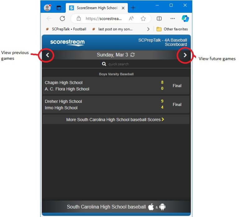Open More South Carolina High School baseball Scores
The height and width of the screenshot is (217, 239).
[116, 119]
